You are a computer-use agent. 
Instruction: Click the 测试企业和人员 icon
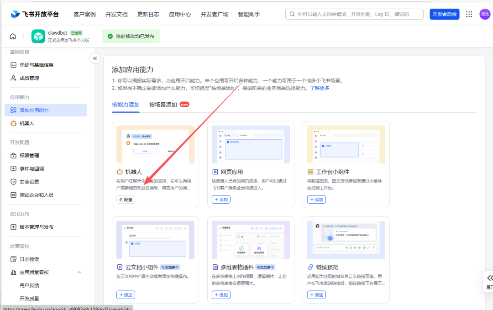tap(13, 195)
